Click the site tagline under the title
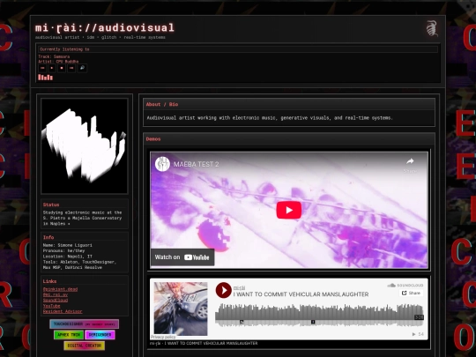Screen dimensions: 476x357 (x=100, y=37)
